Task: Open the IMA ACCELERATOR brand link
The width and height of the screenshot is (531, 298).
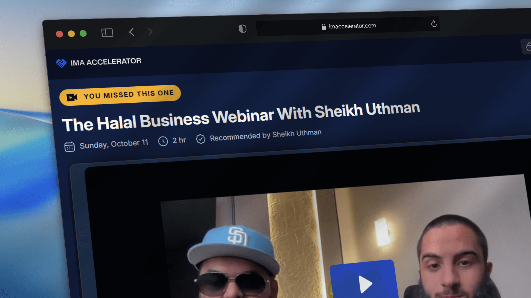Action: pos(106,62)
